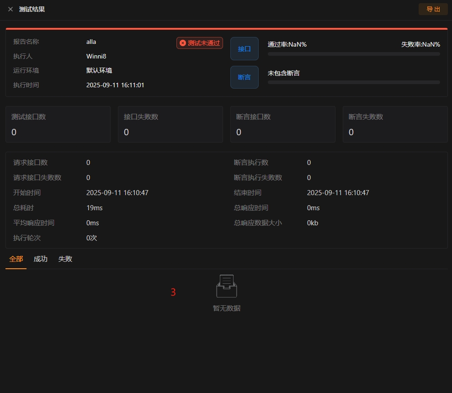This screenshot has width=452, height=393.
Task: Select the 断言 block button
Action: [x=244, y=77]
